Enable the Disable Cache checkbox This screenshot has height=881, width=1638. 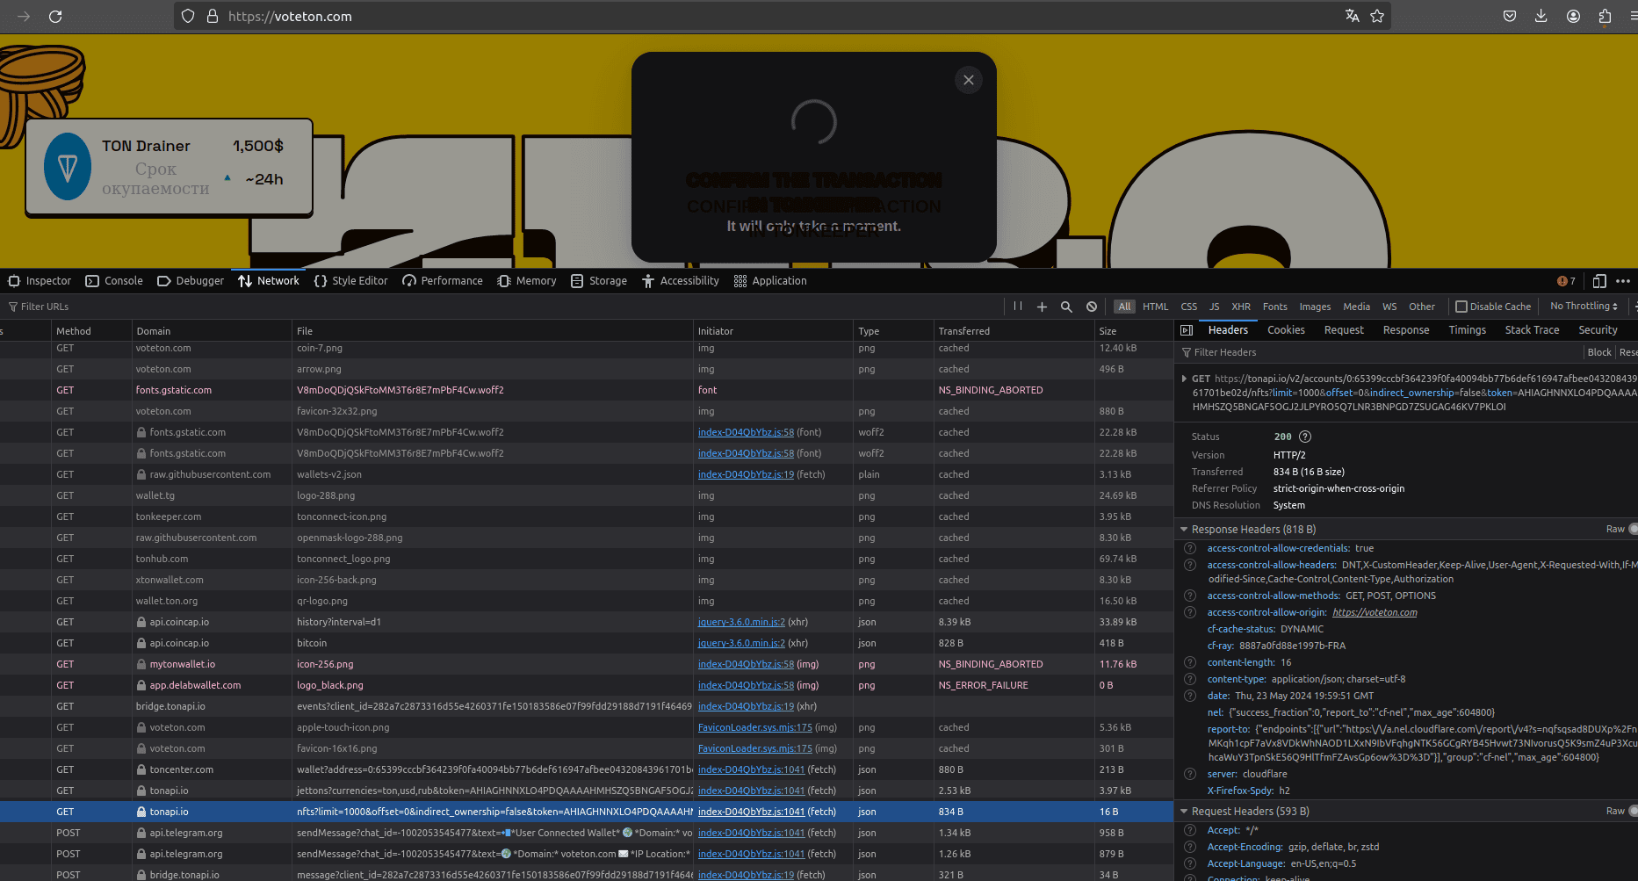click(1461, 307)
